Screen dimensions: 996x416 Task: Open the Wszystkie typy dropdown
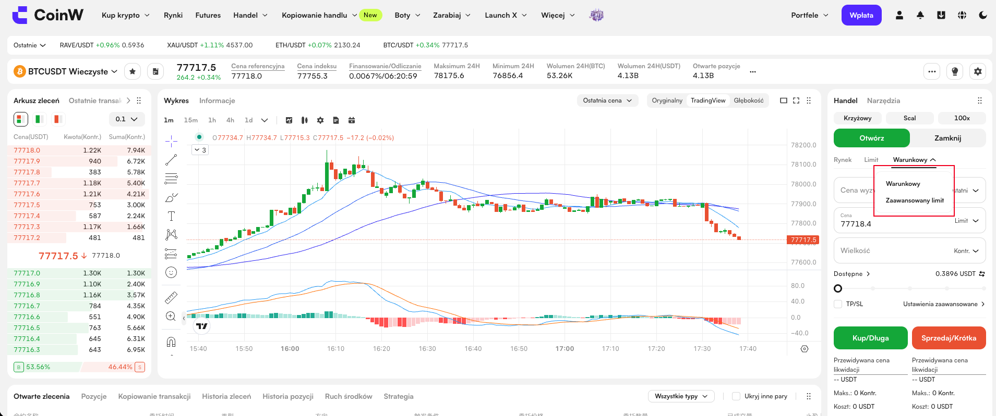pos(681,396)
